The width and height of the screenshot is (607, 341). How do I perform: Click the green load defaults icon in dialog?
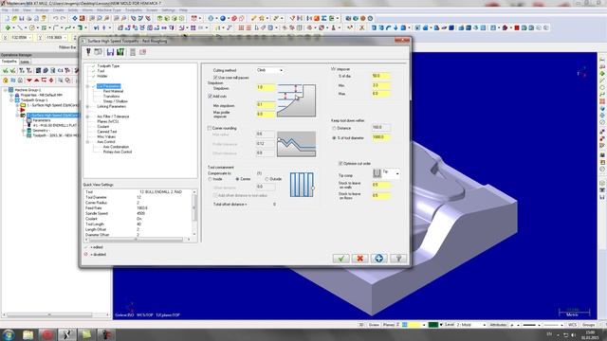pyautogui.click(x=120, y=52)
